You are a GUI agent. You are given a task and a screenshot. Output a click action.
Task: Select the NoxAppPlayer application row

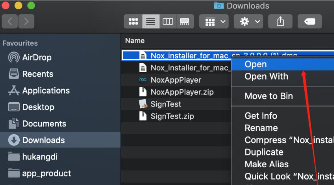pyautogui.click(x=176, y=80)
